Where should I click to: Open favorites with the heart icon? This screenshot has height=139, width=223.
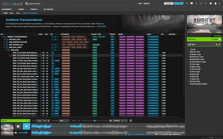click(x=191, y=3)
